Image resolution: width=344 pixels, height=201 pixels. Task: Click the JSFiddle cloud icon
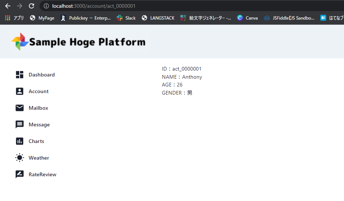[267, 18]
